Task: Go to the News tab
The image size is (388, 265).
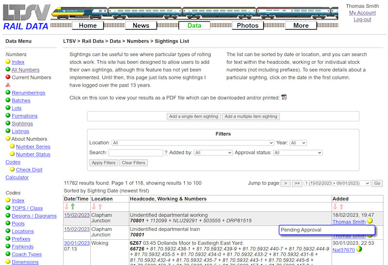Action: click(141, 26)
